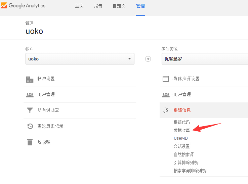This screenshot has width=248, height=184.
Task: Open 搜索字词排除列表 submenu item
Action: [x=190, y=171]
